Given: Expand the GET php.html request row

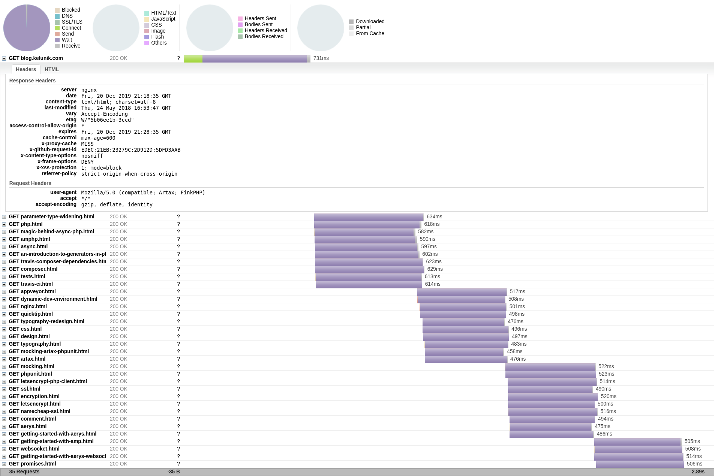Looking at the screenshot, I should 4,224.
